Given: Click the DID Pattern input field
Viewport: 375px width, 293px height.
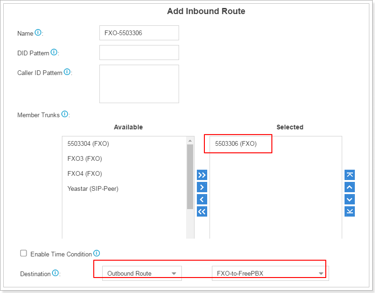Looking at the screenshot, I should click(139, 53).
